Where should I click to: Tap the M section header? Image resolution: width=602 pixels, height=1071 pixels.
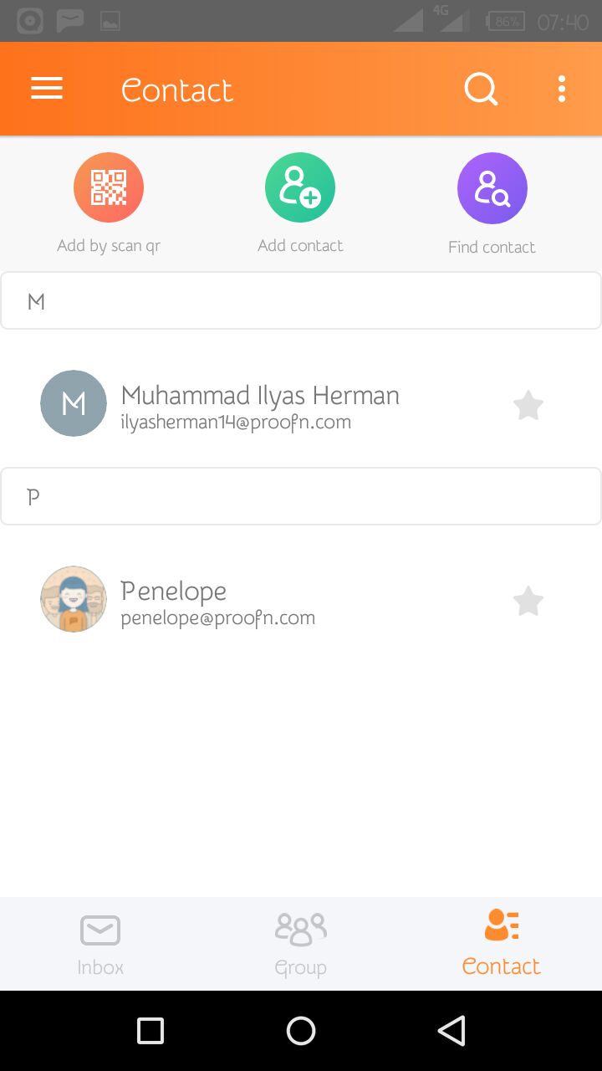(x=301, y=301)
